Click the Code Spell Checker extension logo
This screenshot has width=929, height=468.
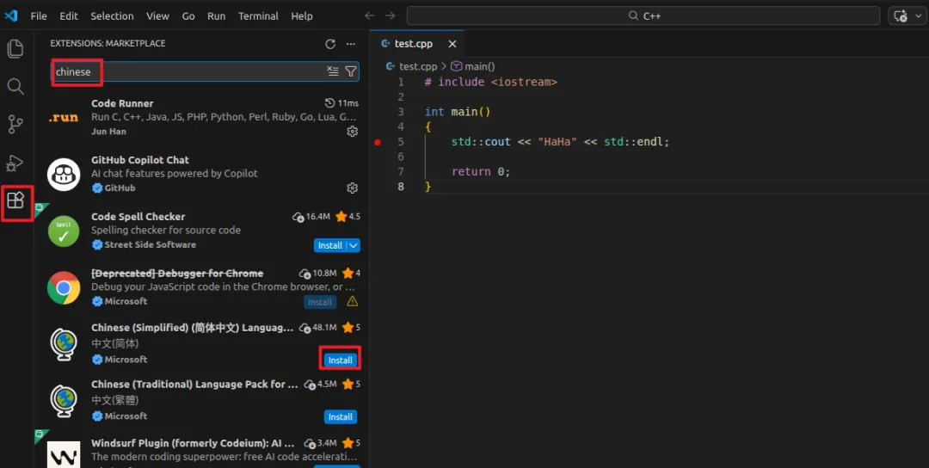[64, 231]
